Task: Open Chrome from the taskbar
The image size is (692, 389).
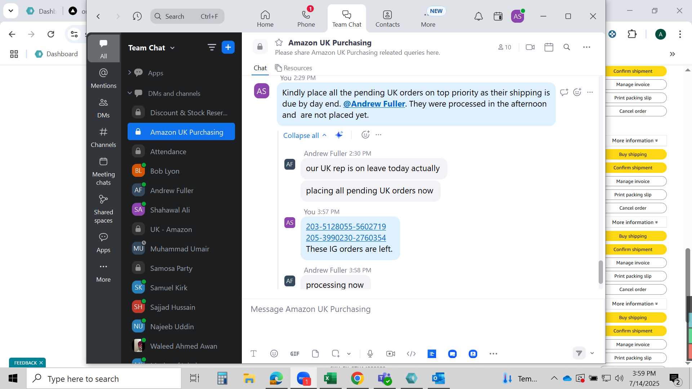Action: tap(357, 378)
